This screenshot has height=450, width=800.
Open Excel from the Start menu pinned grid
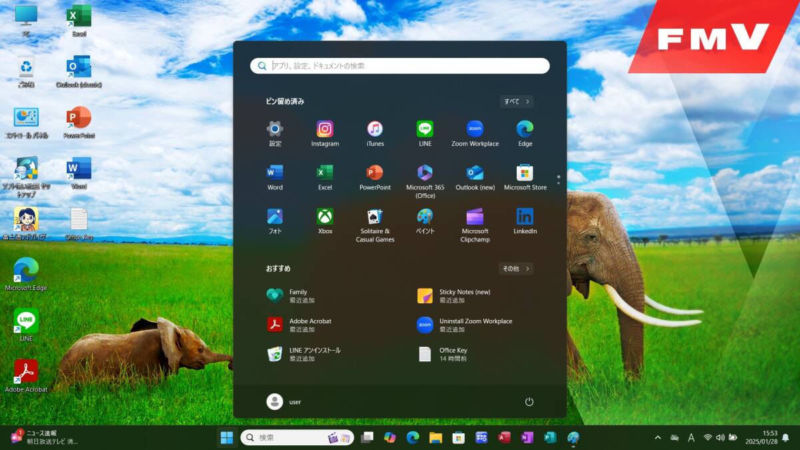(x=325, y=177)
